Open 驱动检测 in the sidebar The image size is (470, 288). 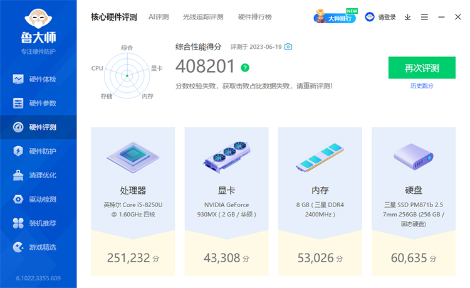tap(38, 199)
